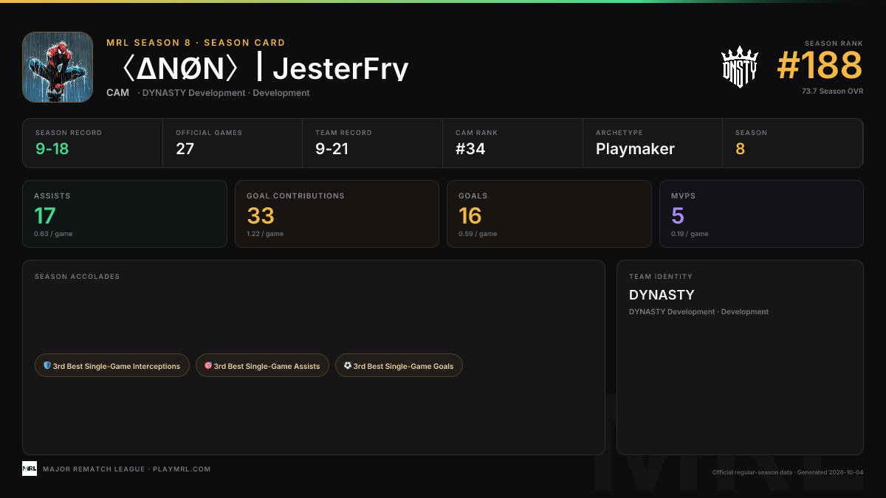Viewport: 886px width, 498px height.
Task: Click the season number "8" in the stats row
Action: pyautogui.click(x=740, y=149)
